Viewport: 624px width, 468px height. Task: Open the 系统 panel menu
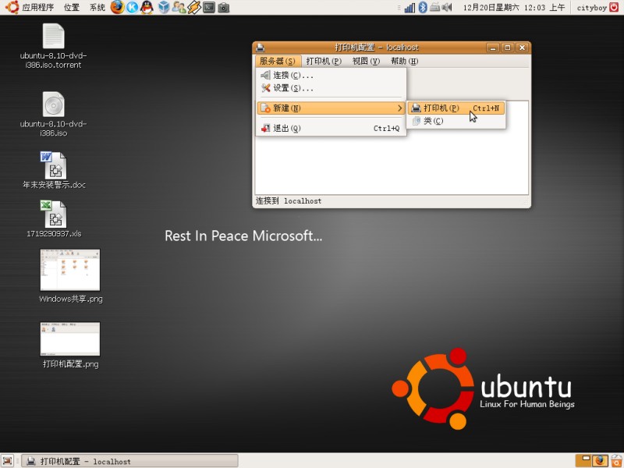(97, 8)
